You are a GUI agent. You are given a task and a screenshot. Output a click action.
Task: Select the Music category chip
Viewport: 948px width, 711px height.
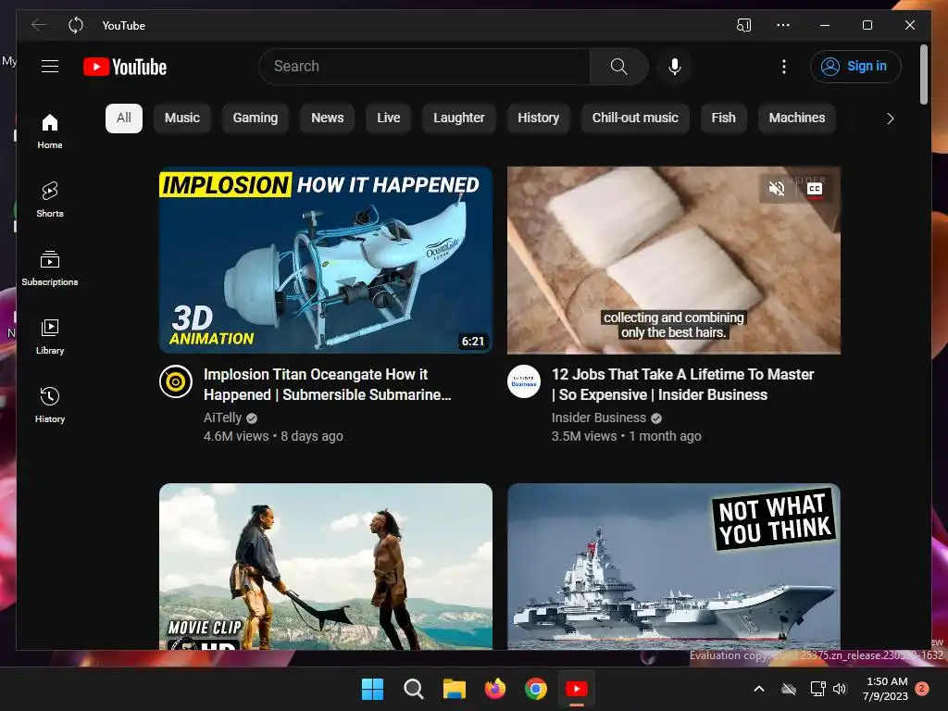(182, 118)
